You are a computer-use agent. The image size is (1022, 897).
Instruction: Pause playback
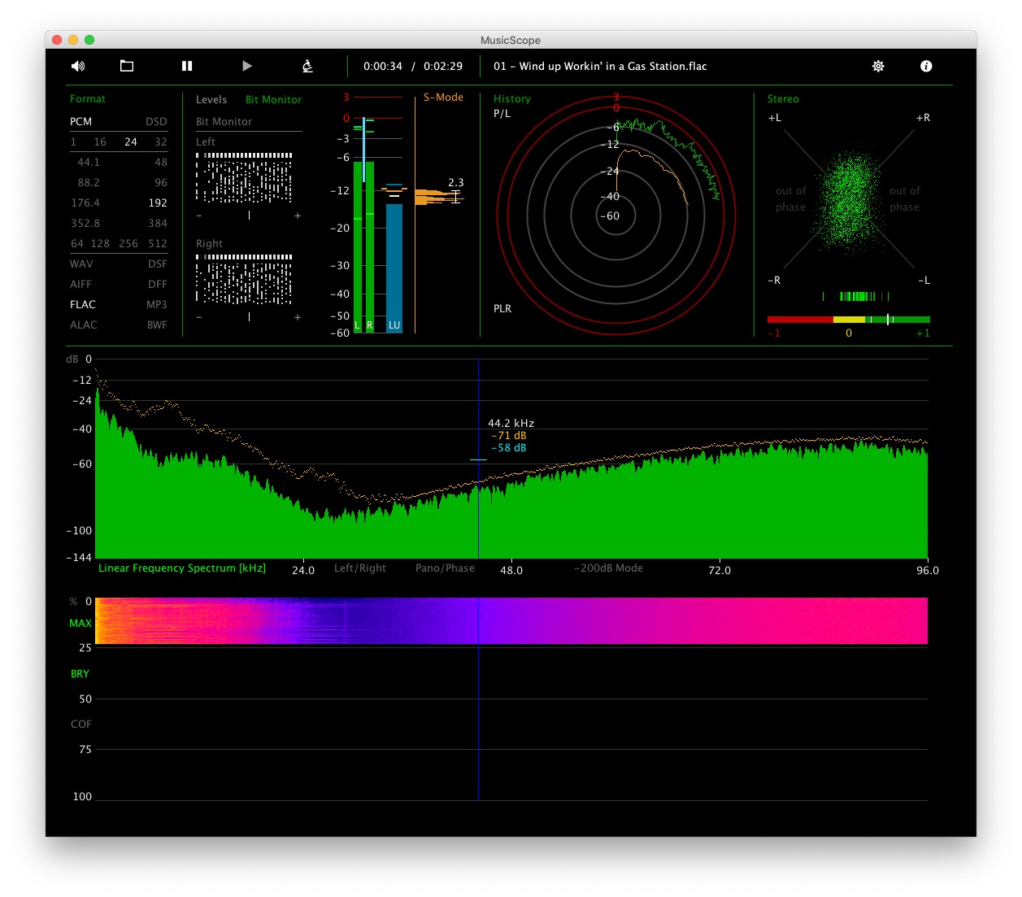click(187, 66)
